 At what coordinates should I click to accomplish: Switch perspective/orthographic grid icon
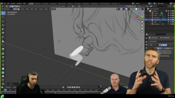pyautogui.click(x=142, y=32)
